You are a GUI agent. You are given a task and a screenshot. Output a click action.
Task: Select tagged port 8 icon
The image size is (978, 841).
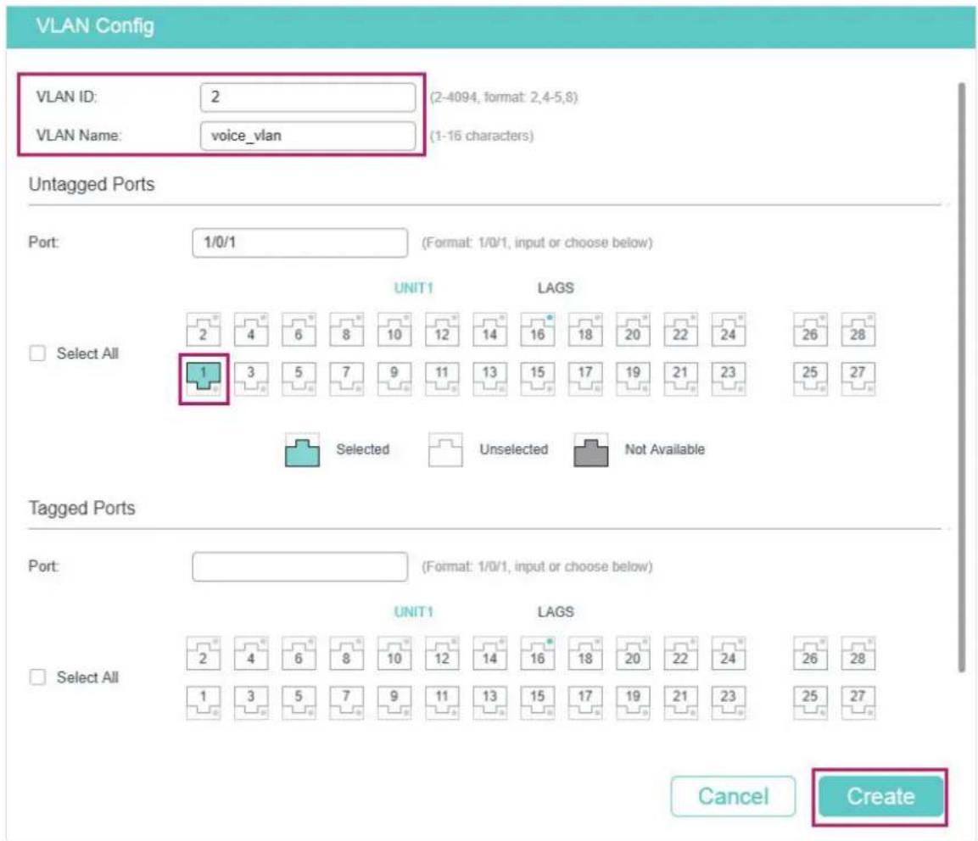(x=347, y=654)
